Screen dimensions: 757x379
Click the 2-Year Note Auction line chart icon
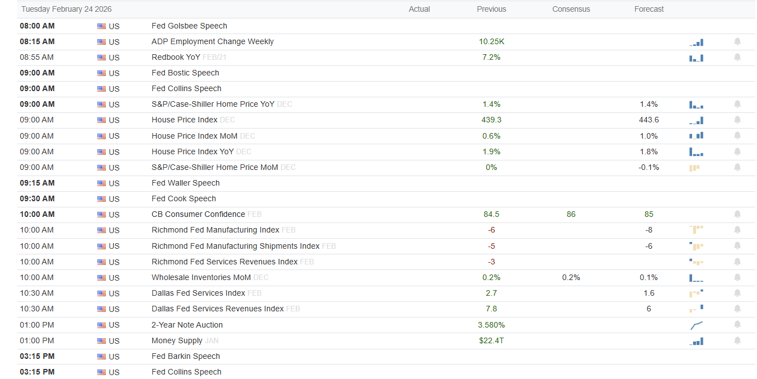click(x=696, y=325)
